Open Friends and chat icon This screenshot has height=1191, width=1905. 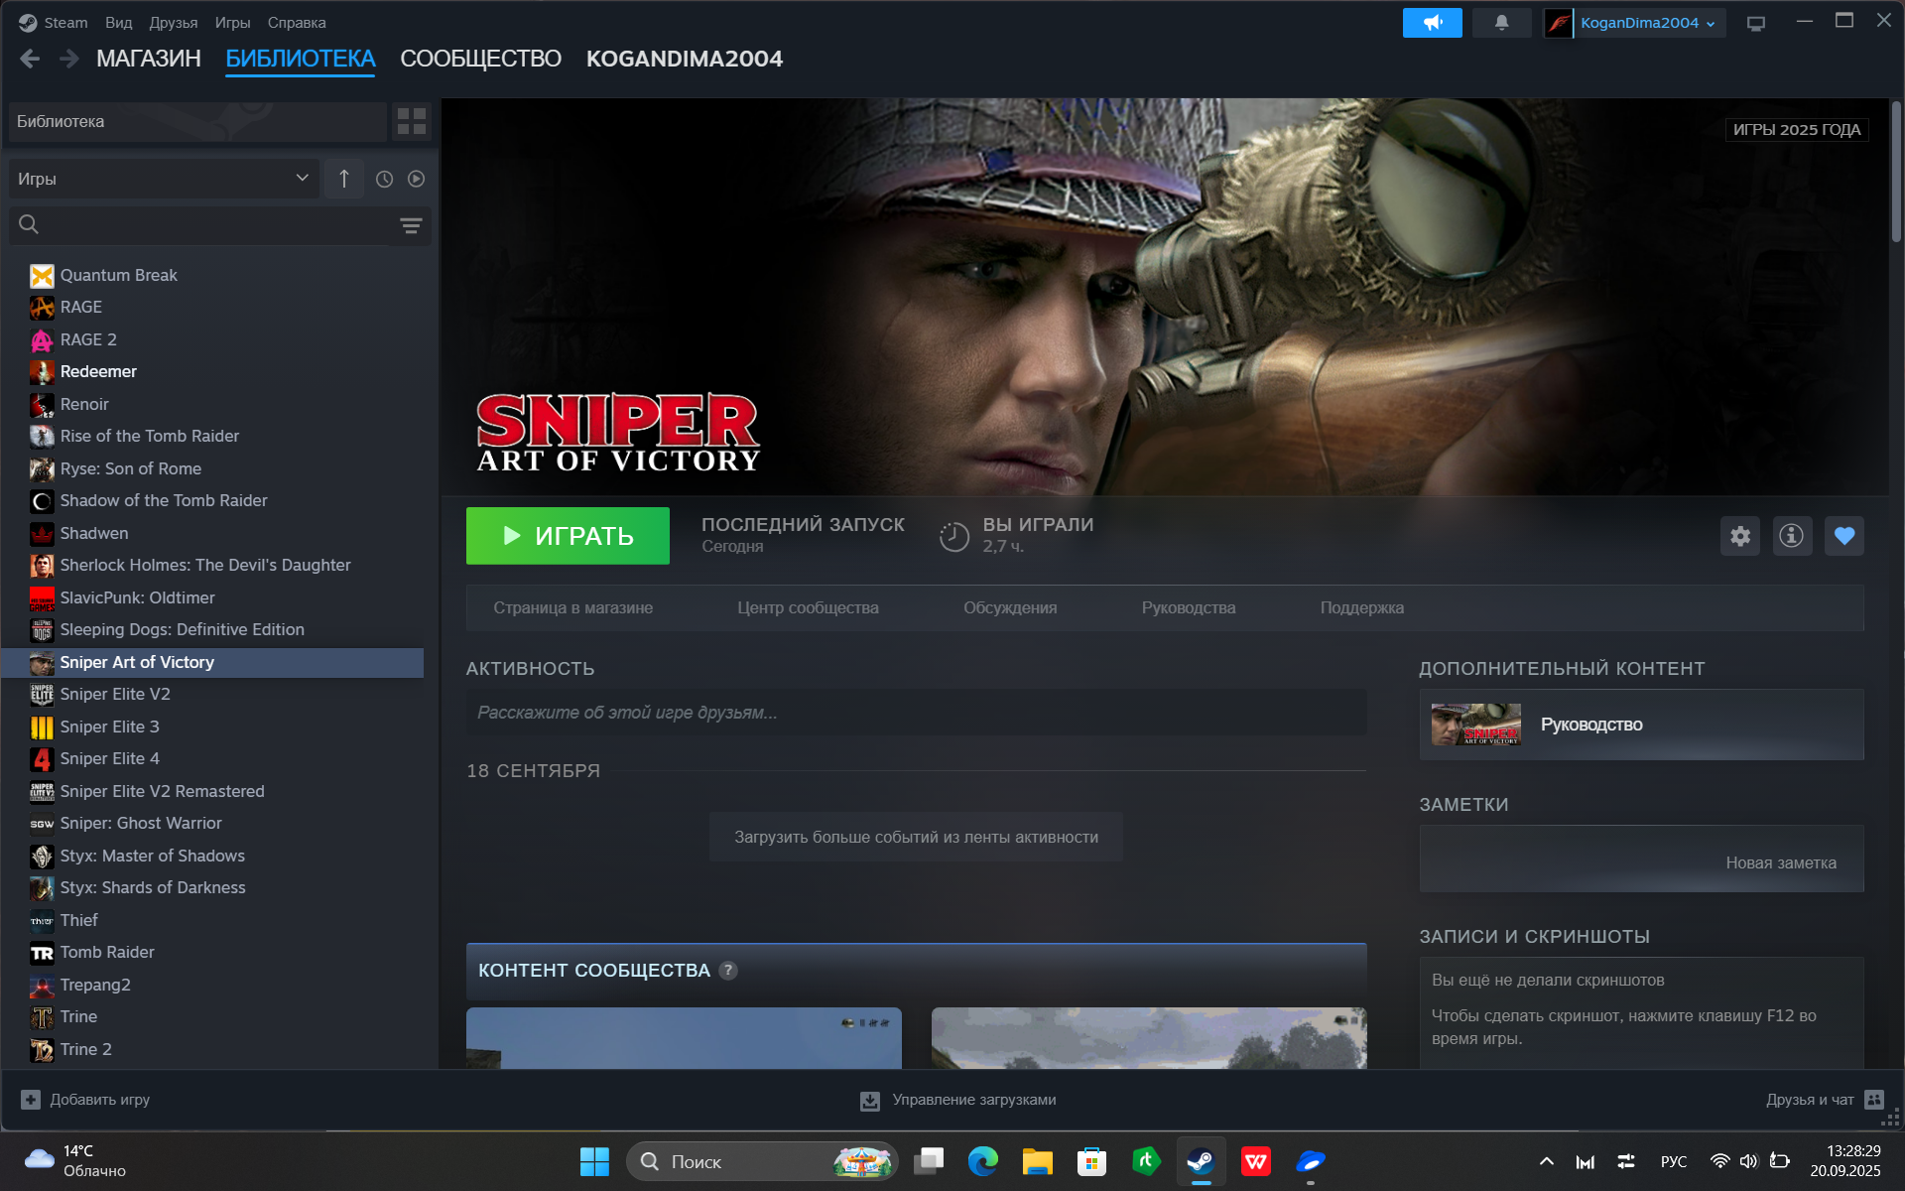pyautogui.click(x=1874, y=1100)
